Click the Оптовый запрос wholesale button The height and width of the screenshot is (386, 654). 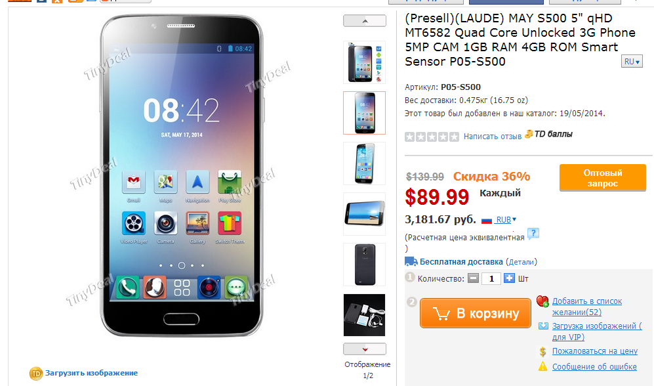pos(603,178)
